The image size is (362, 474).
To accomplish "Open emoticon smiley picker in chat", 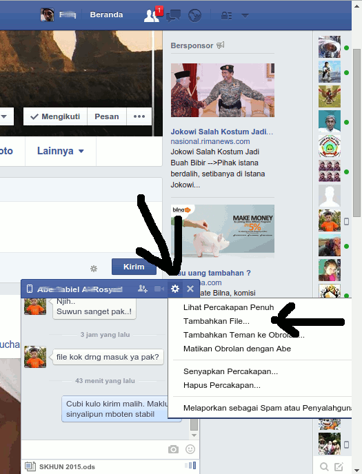I will (190, 449).
